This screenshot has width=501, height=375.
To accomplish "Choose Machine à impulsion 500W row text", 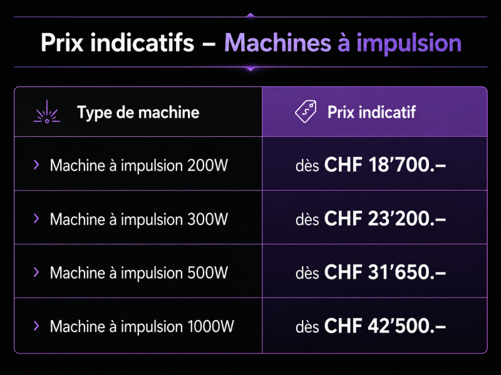I will pyautogui.click(x=139, y=272).
